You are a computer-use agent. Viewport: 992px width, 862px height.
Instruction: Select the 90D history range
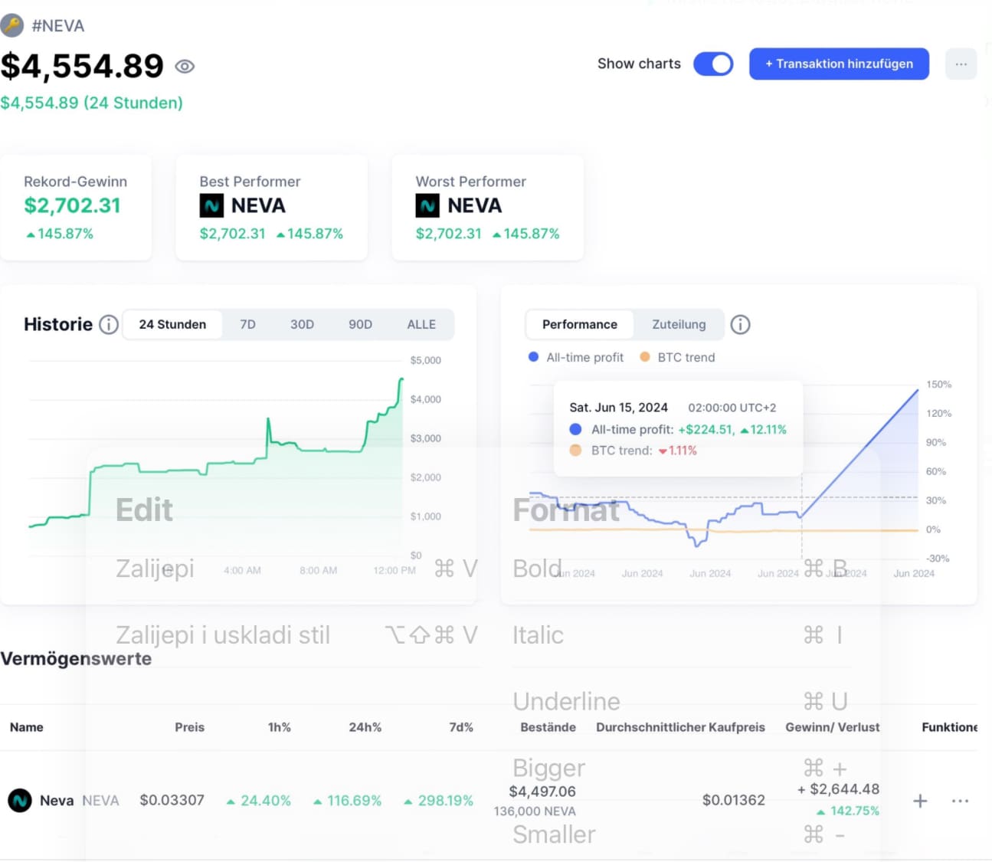pyautogui.click(x=360, y=325)
